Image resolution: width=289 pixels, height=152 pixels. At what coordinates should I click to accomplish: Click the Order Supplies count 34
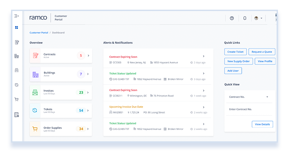81,129
